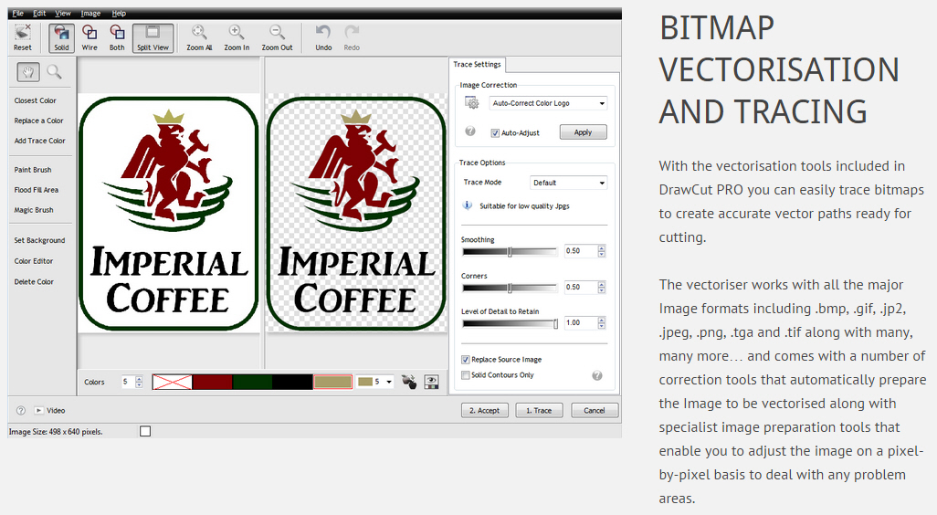Viewport: 937px width, 515px height.
Task: Switch to Wire view mode
Action: [x=89, y=37]
